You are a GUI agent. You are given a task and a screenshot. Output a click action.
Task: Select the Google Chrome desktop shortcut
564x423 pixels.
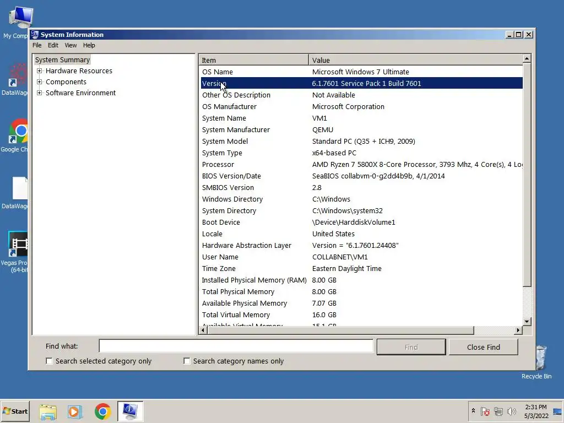pyautogui.click(x=14, y=135)
